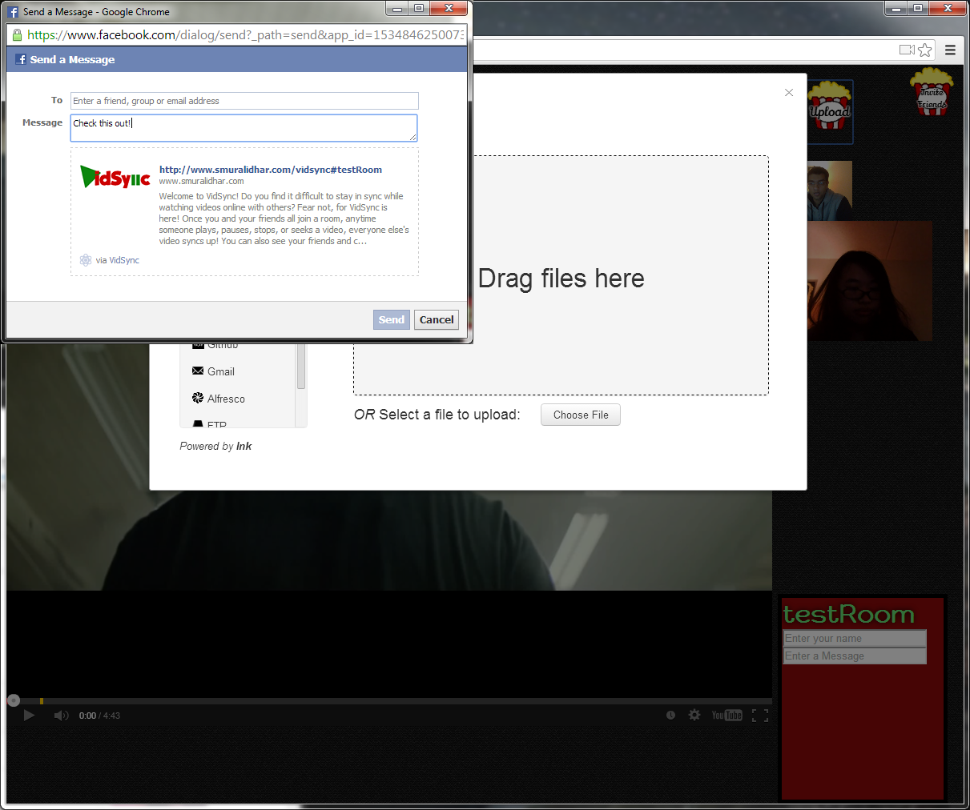This screenshot has height=810, width=970.
Task: Click the via VidSync app icon
Action: (x=86, y=260)
